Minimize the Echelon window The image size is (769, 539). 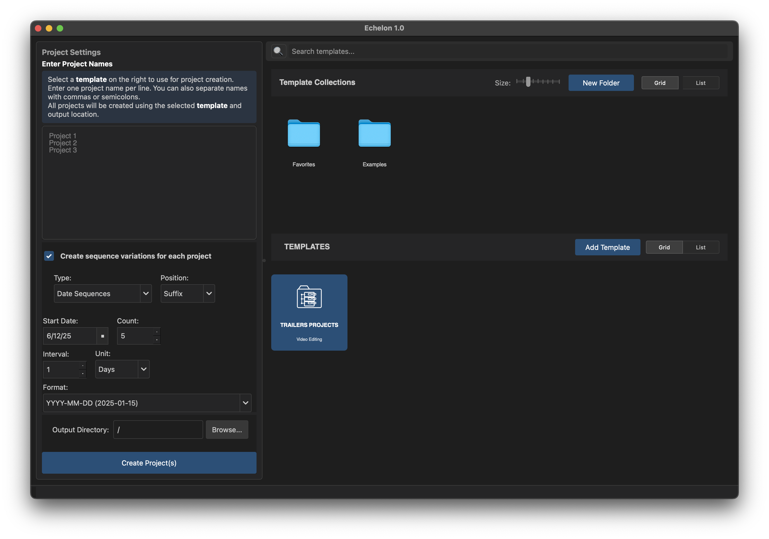pyautogui.click(x=49, y=28)
